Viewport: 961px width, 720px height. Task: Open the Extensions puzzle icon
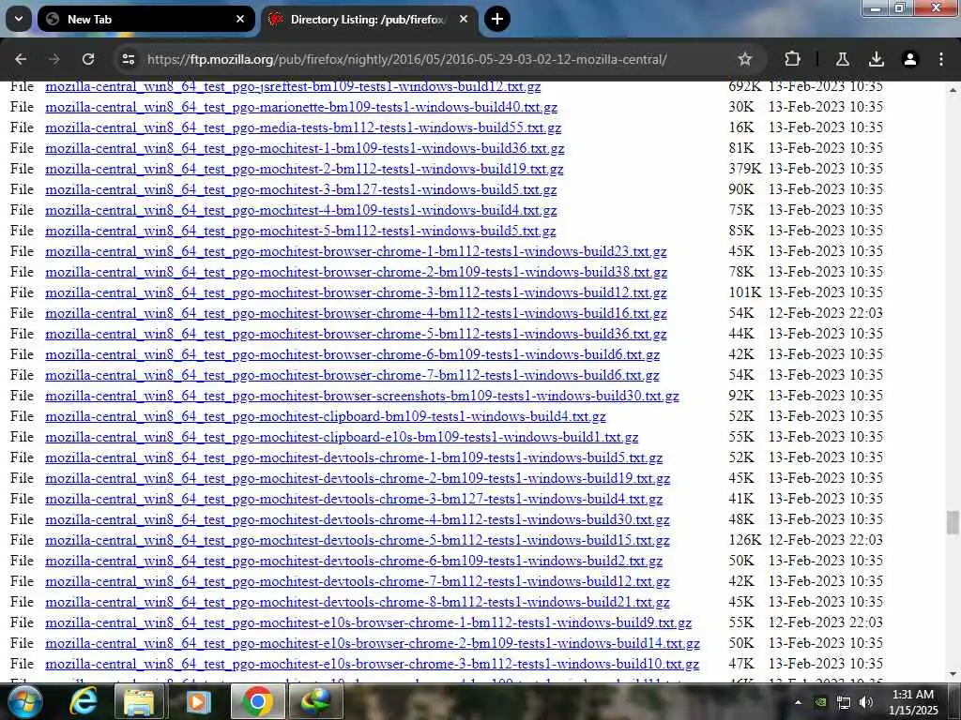(792, 59)
